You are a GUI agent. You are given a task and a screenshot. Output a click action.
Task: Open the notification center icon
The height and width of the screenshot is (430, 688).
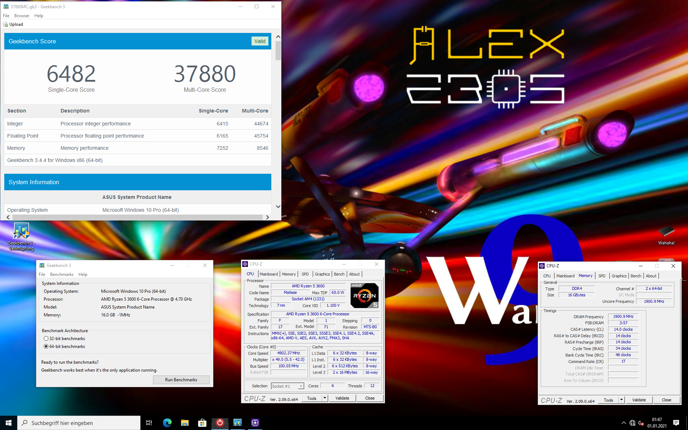point(676,423)
